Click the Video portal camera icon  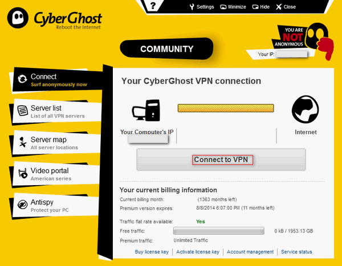click(23, 173)
